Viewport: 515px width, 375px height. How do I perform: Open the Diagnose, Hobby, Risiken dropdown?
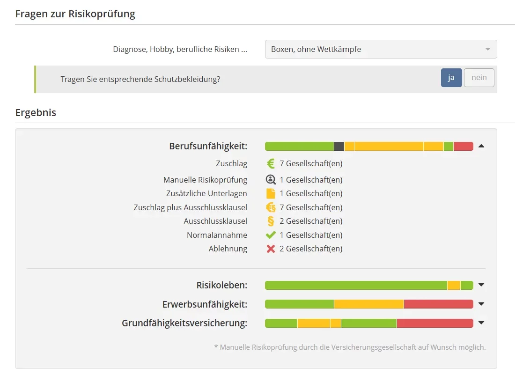(381, 49)
